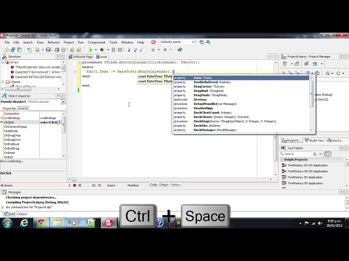Switch to the Model View tab
Screen dimensions: 349x261
click(x=314, y=140)
